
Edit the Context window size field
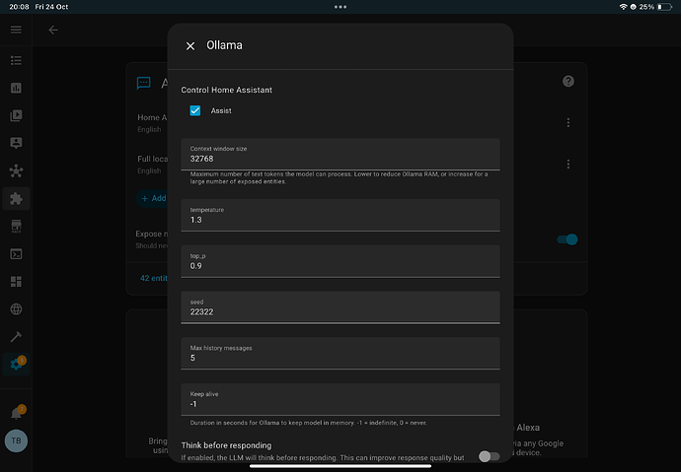tap(340, 155)
